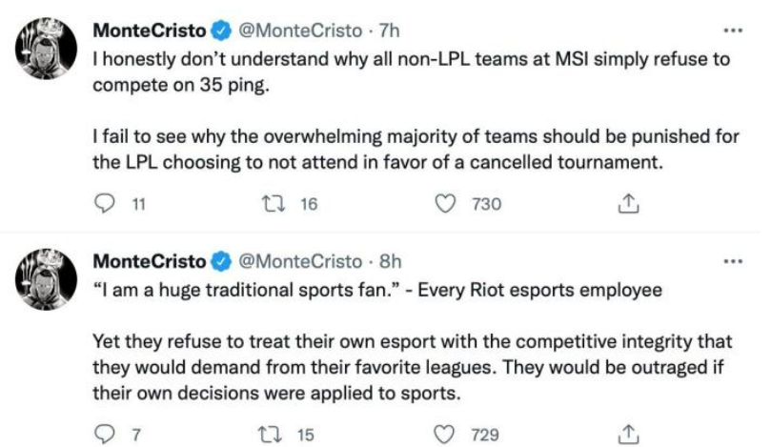771x447 pixels.
Task: Open the 7h timestamp link
Action: click(389, 30)
